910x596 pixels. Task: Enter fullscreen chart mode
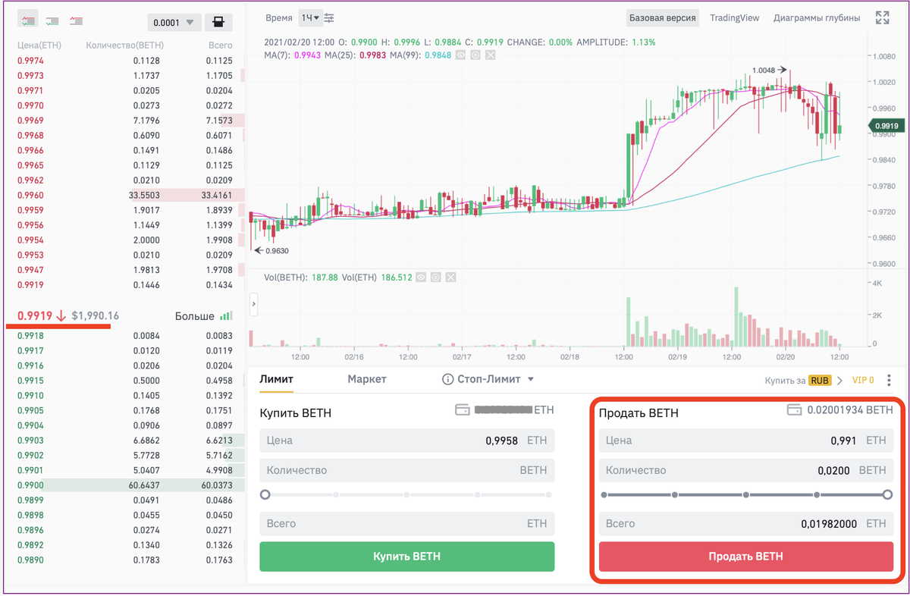tap(882, 17)
